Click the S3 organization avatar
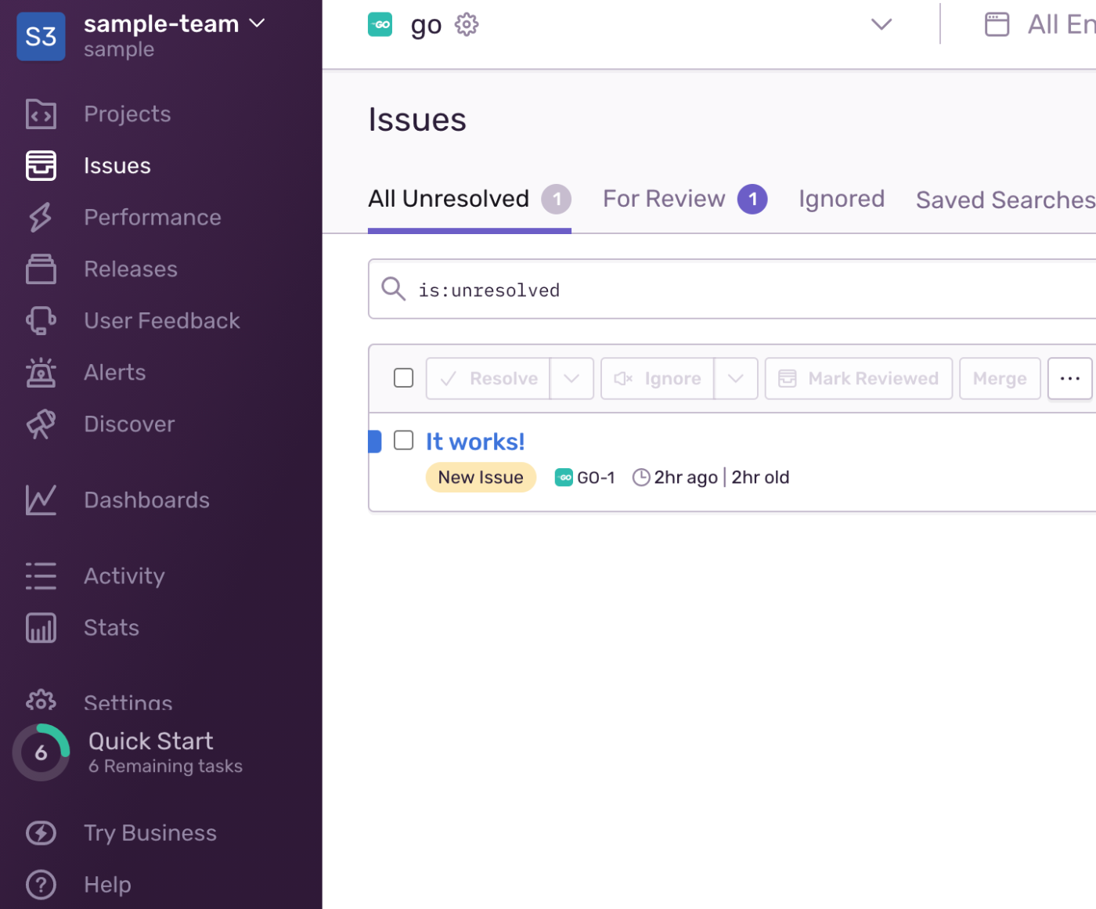The height and width of the screenshot is (909, 1096). pyautogui.click(x=41, y=36)
